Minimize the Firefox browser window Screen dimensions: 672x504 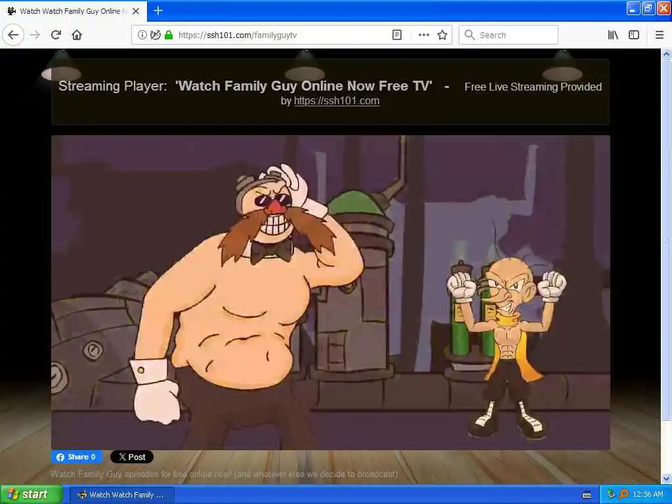633,8
